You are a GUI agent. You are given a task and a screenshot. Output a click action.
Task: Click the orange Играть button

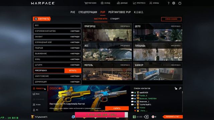pos(73,71)
